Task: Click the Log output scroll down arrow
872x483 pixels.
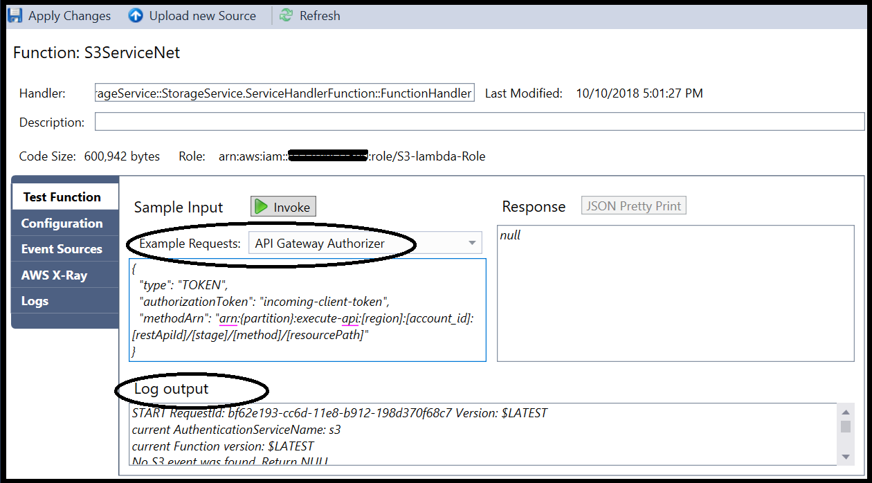Action: pyautogui.click(x=846, y=457)
